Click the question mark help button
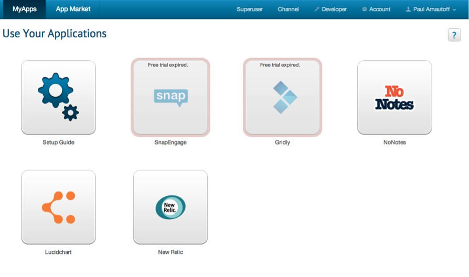Viewport: 469px width, 277px height. (454, 35)
